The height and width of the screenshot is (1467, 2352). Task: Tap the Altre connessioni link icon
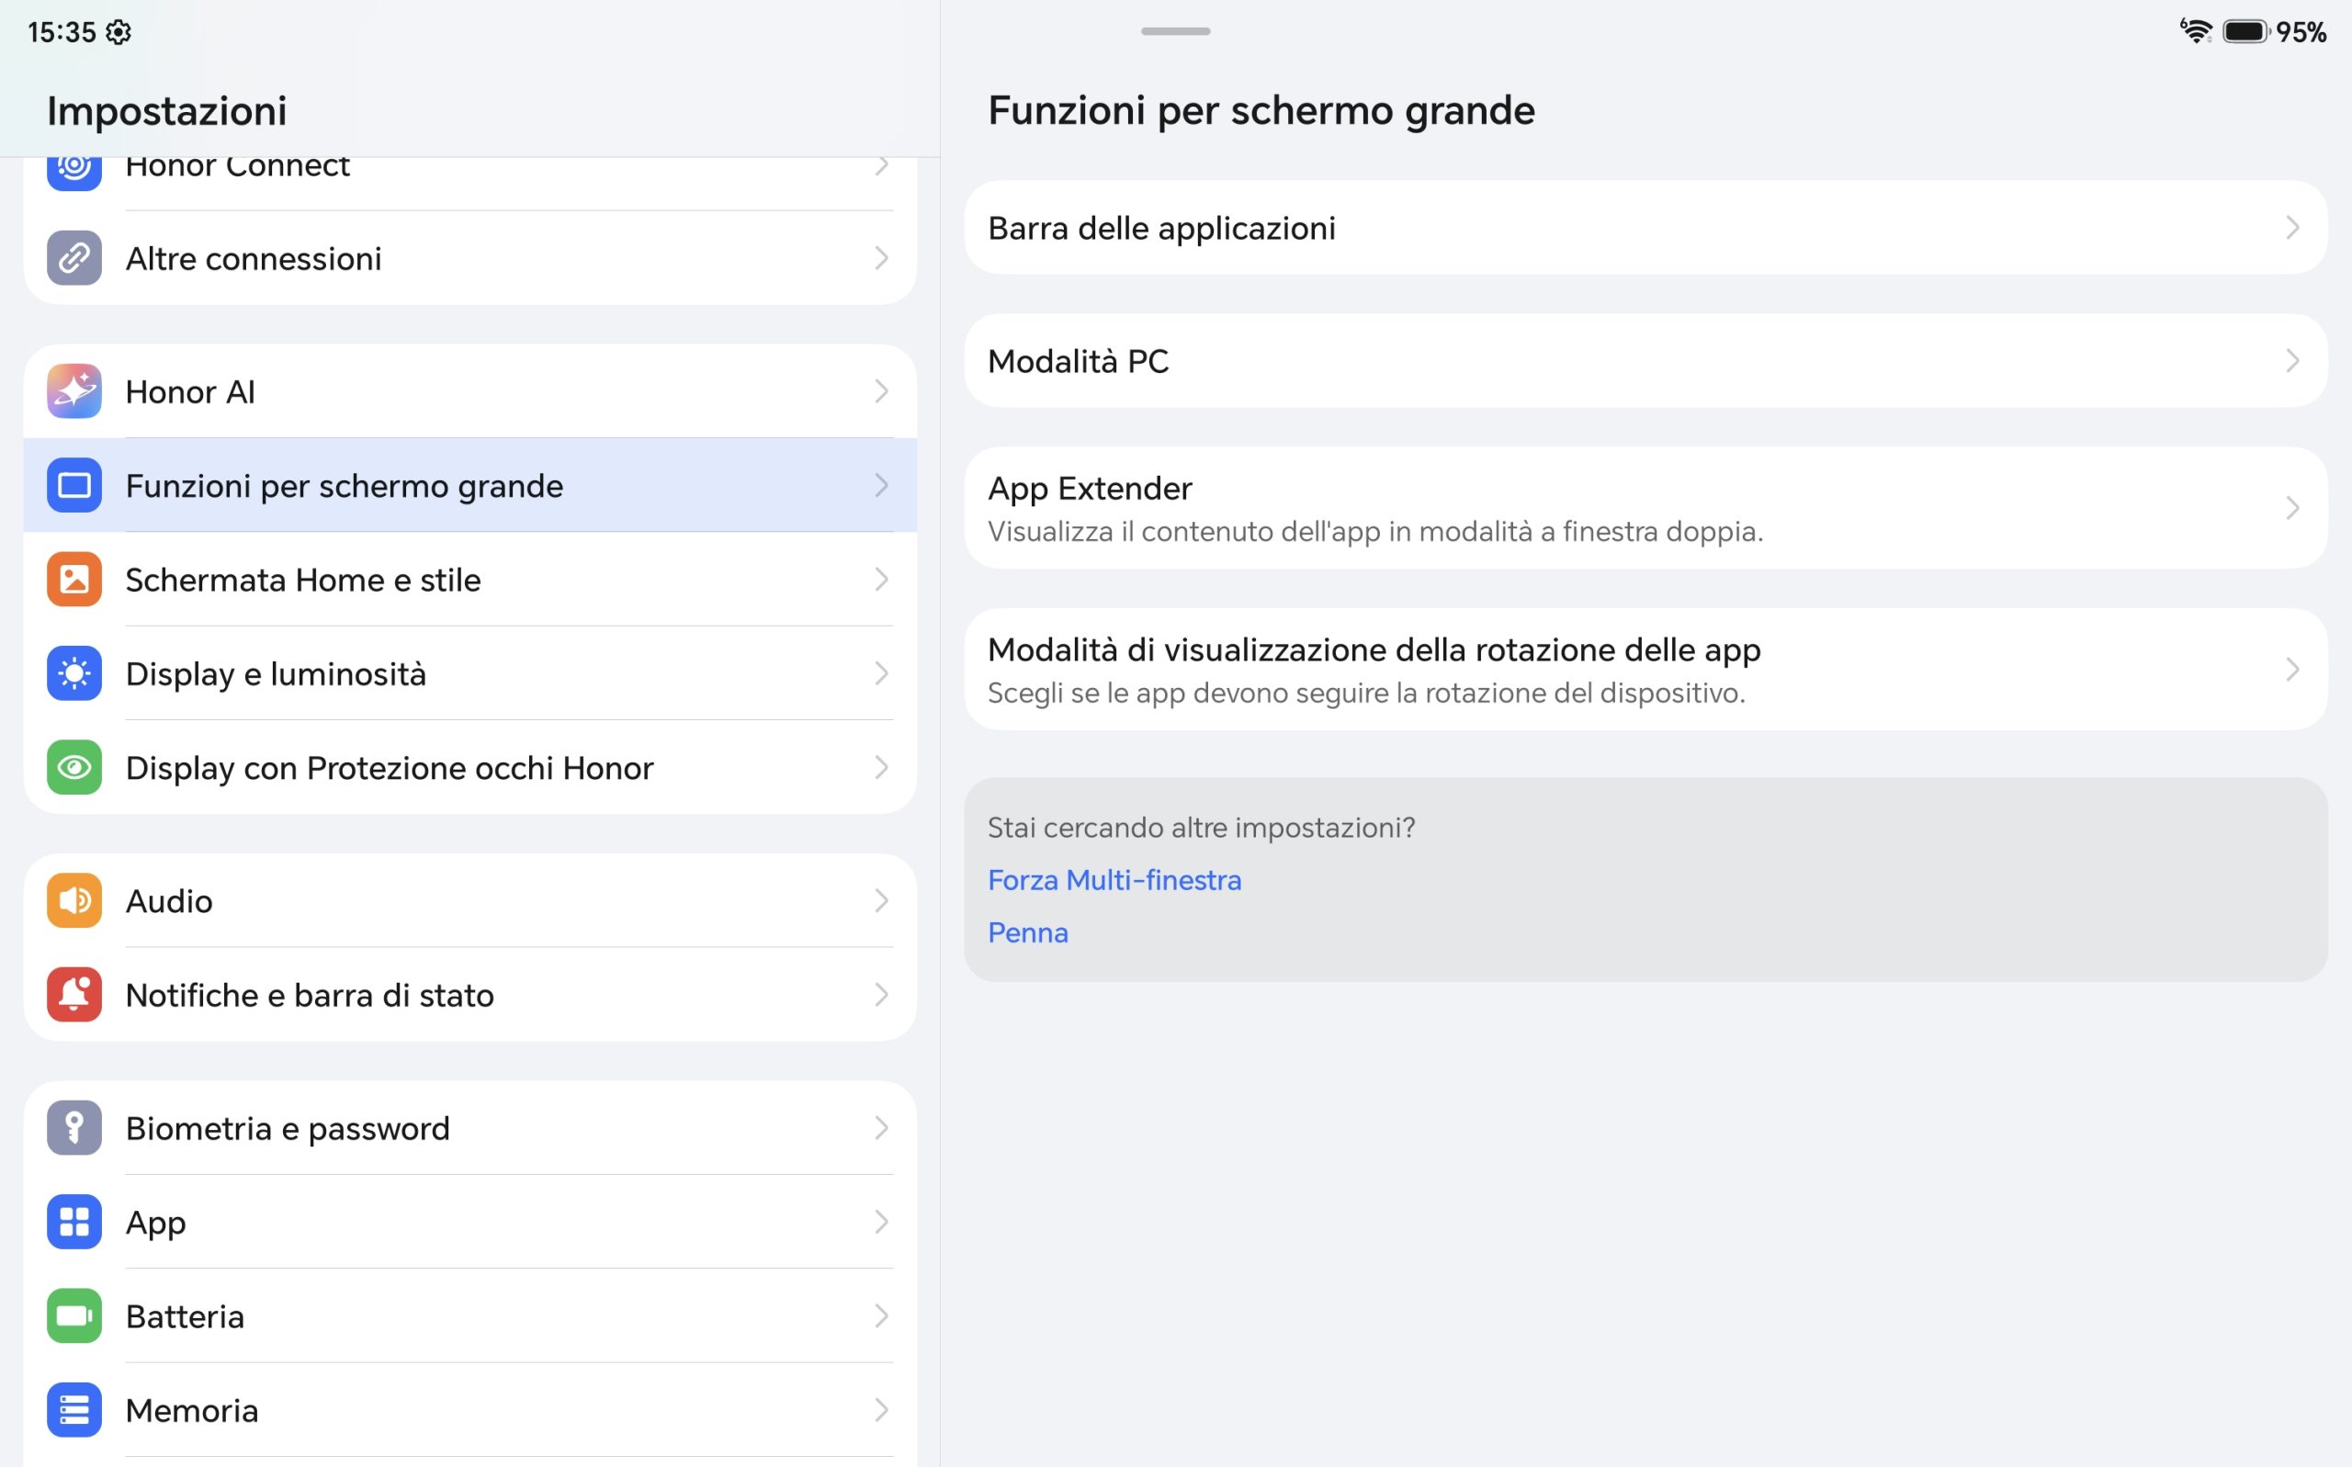coord(73,258)
